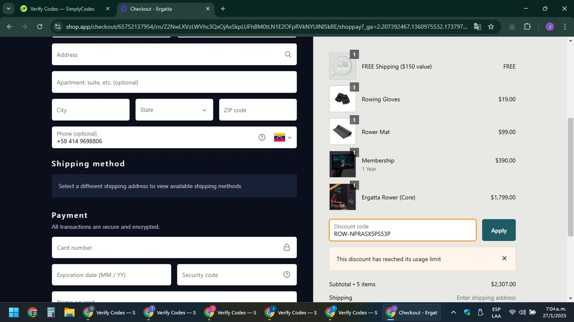Close the Verify Codes browser tab
The width and height of the screenshot is (574, 322).
pos(108,9)
